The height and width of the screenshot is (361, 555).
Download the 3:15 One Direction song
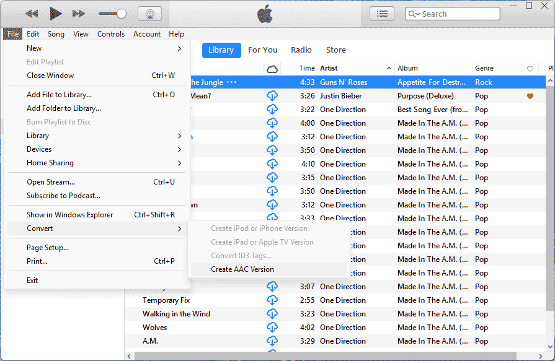pos(272,178)
